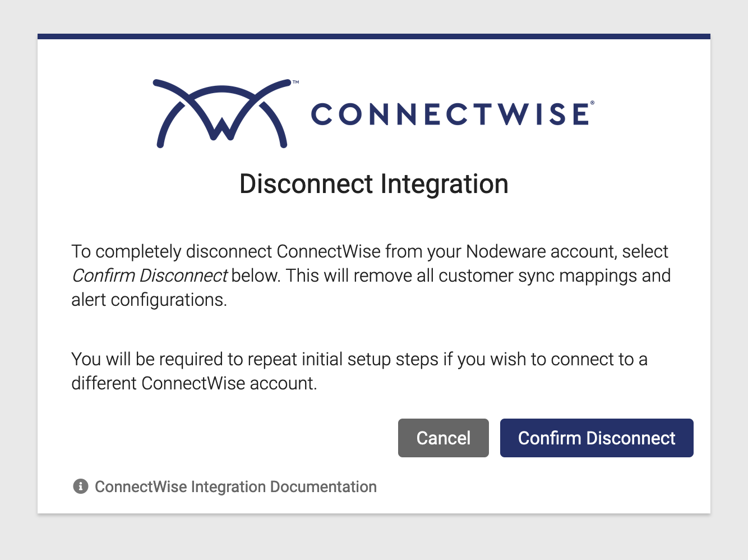Click the registered symbol after CONNECTWISE
The height and width of the screenshot is (560, 748).
coord(592,103)
